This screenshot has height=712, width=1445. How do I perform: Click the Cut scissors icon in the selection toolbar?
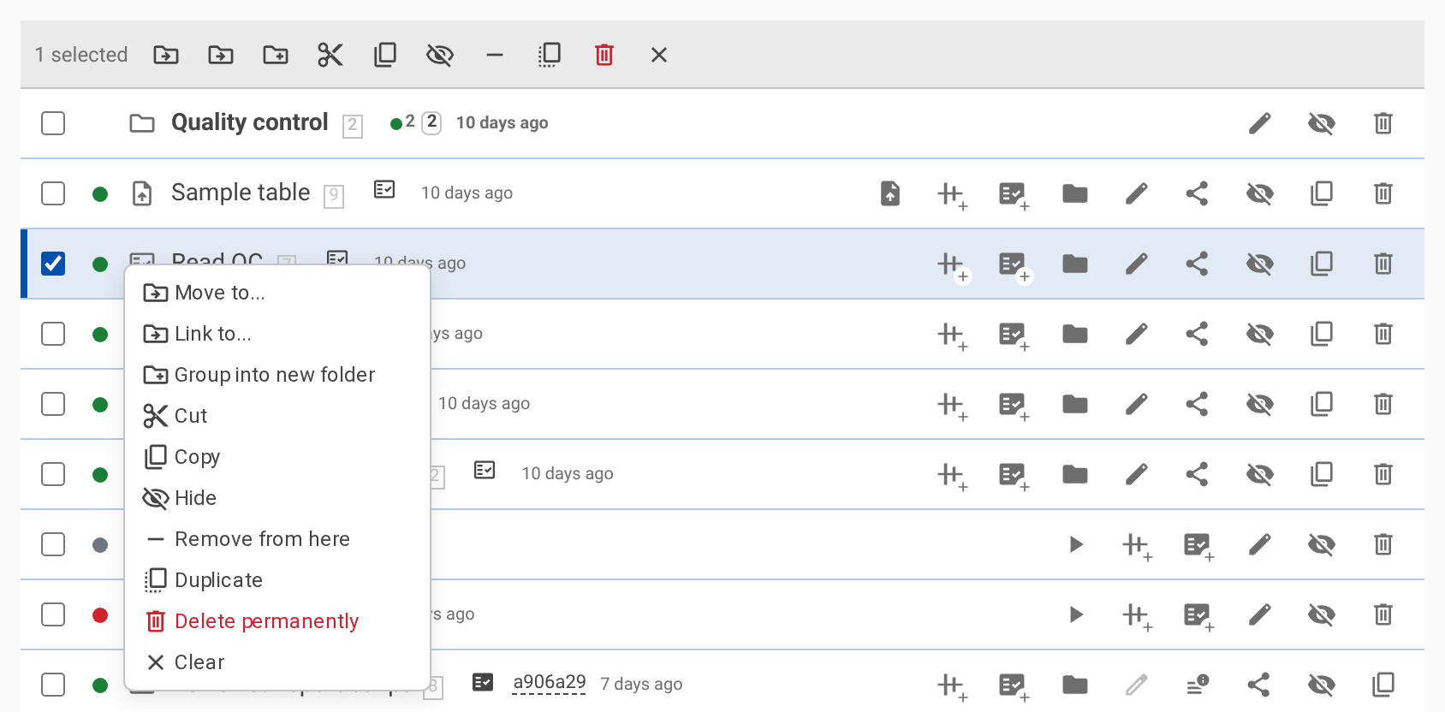[x=330, y=55]
